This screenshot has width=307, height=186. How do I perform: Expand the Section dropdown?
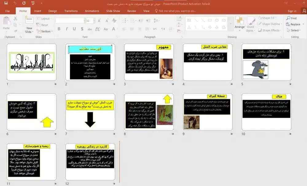(x=45, y=31)
